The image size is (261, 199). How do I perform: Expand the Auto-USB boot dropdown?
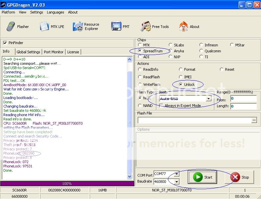click(x=209, y=99)
